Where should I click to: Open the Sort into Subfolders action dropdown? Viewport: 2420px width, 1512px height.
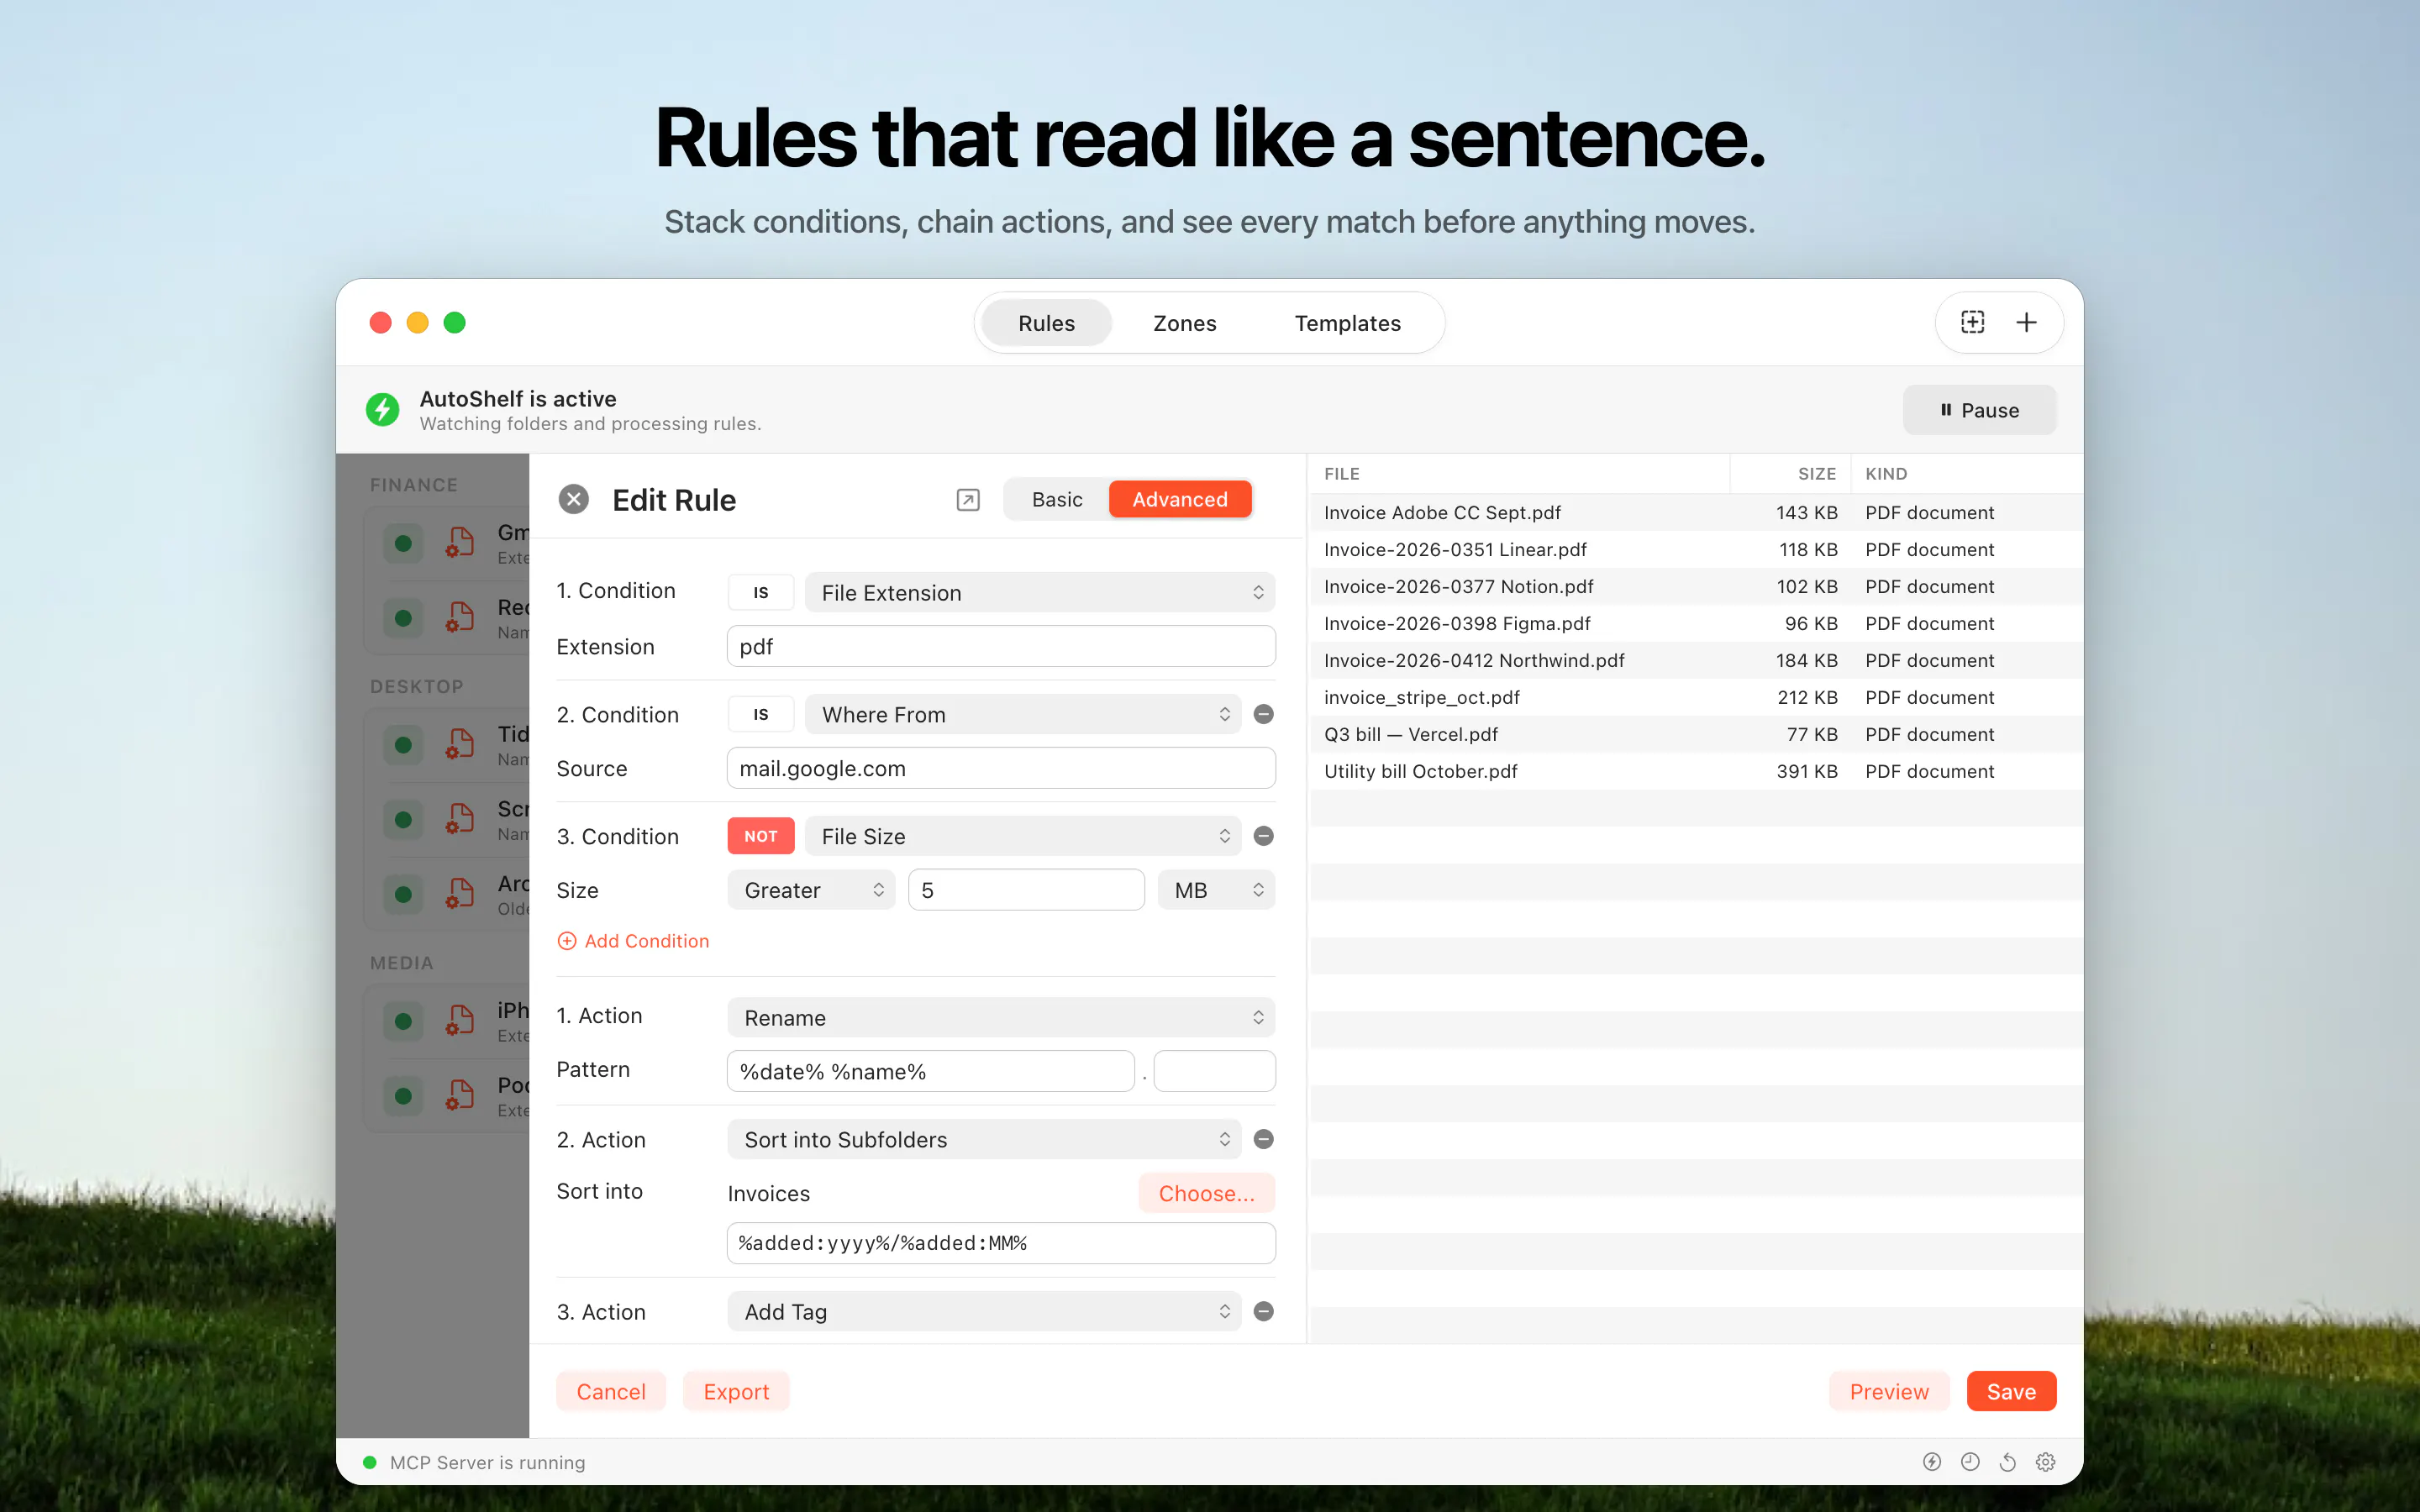tap(984, 1139)
